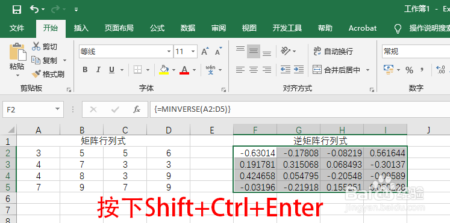Click the Redo arrow icon

click(x=55, y=10)
